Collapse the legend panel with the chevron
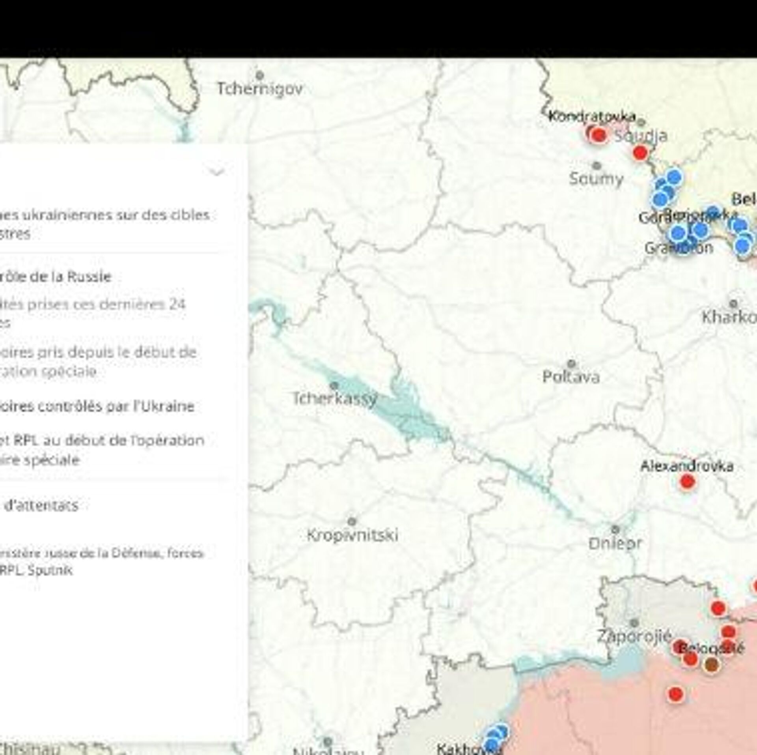The height and width of the screenshot is (755, 757). coord(217,172)
